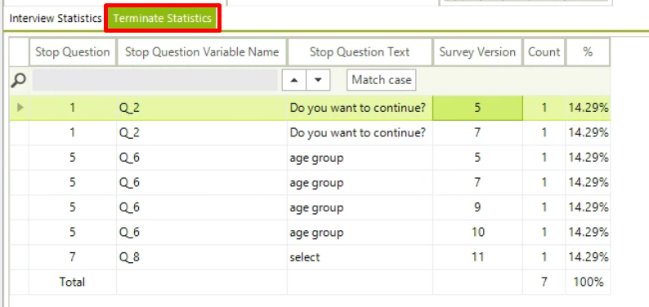Select Do you want to continue version 7 row
This screenshot has width=649, height=307.
click(x=310, y=133)
